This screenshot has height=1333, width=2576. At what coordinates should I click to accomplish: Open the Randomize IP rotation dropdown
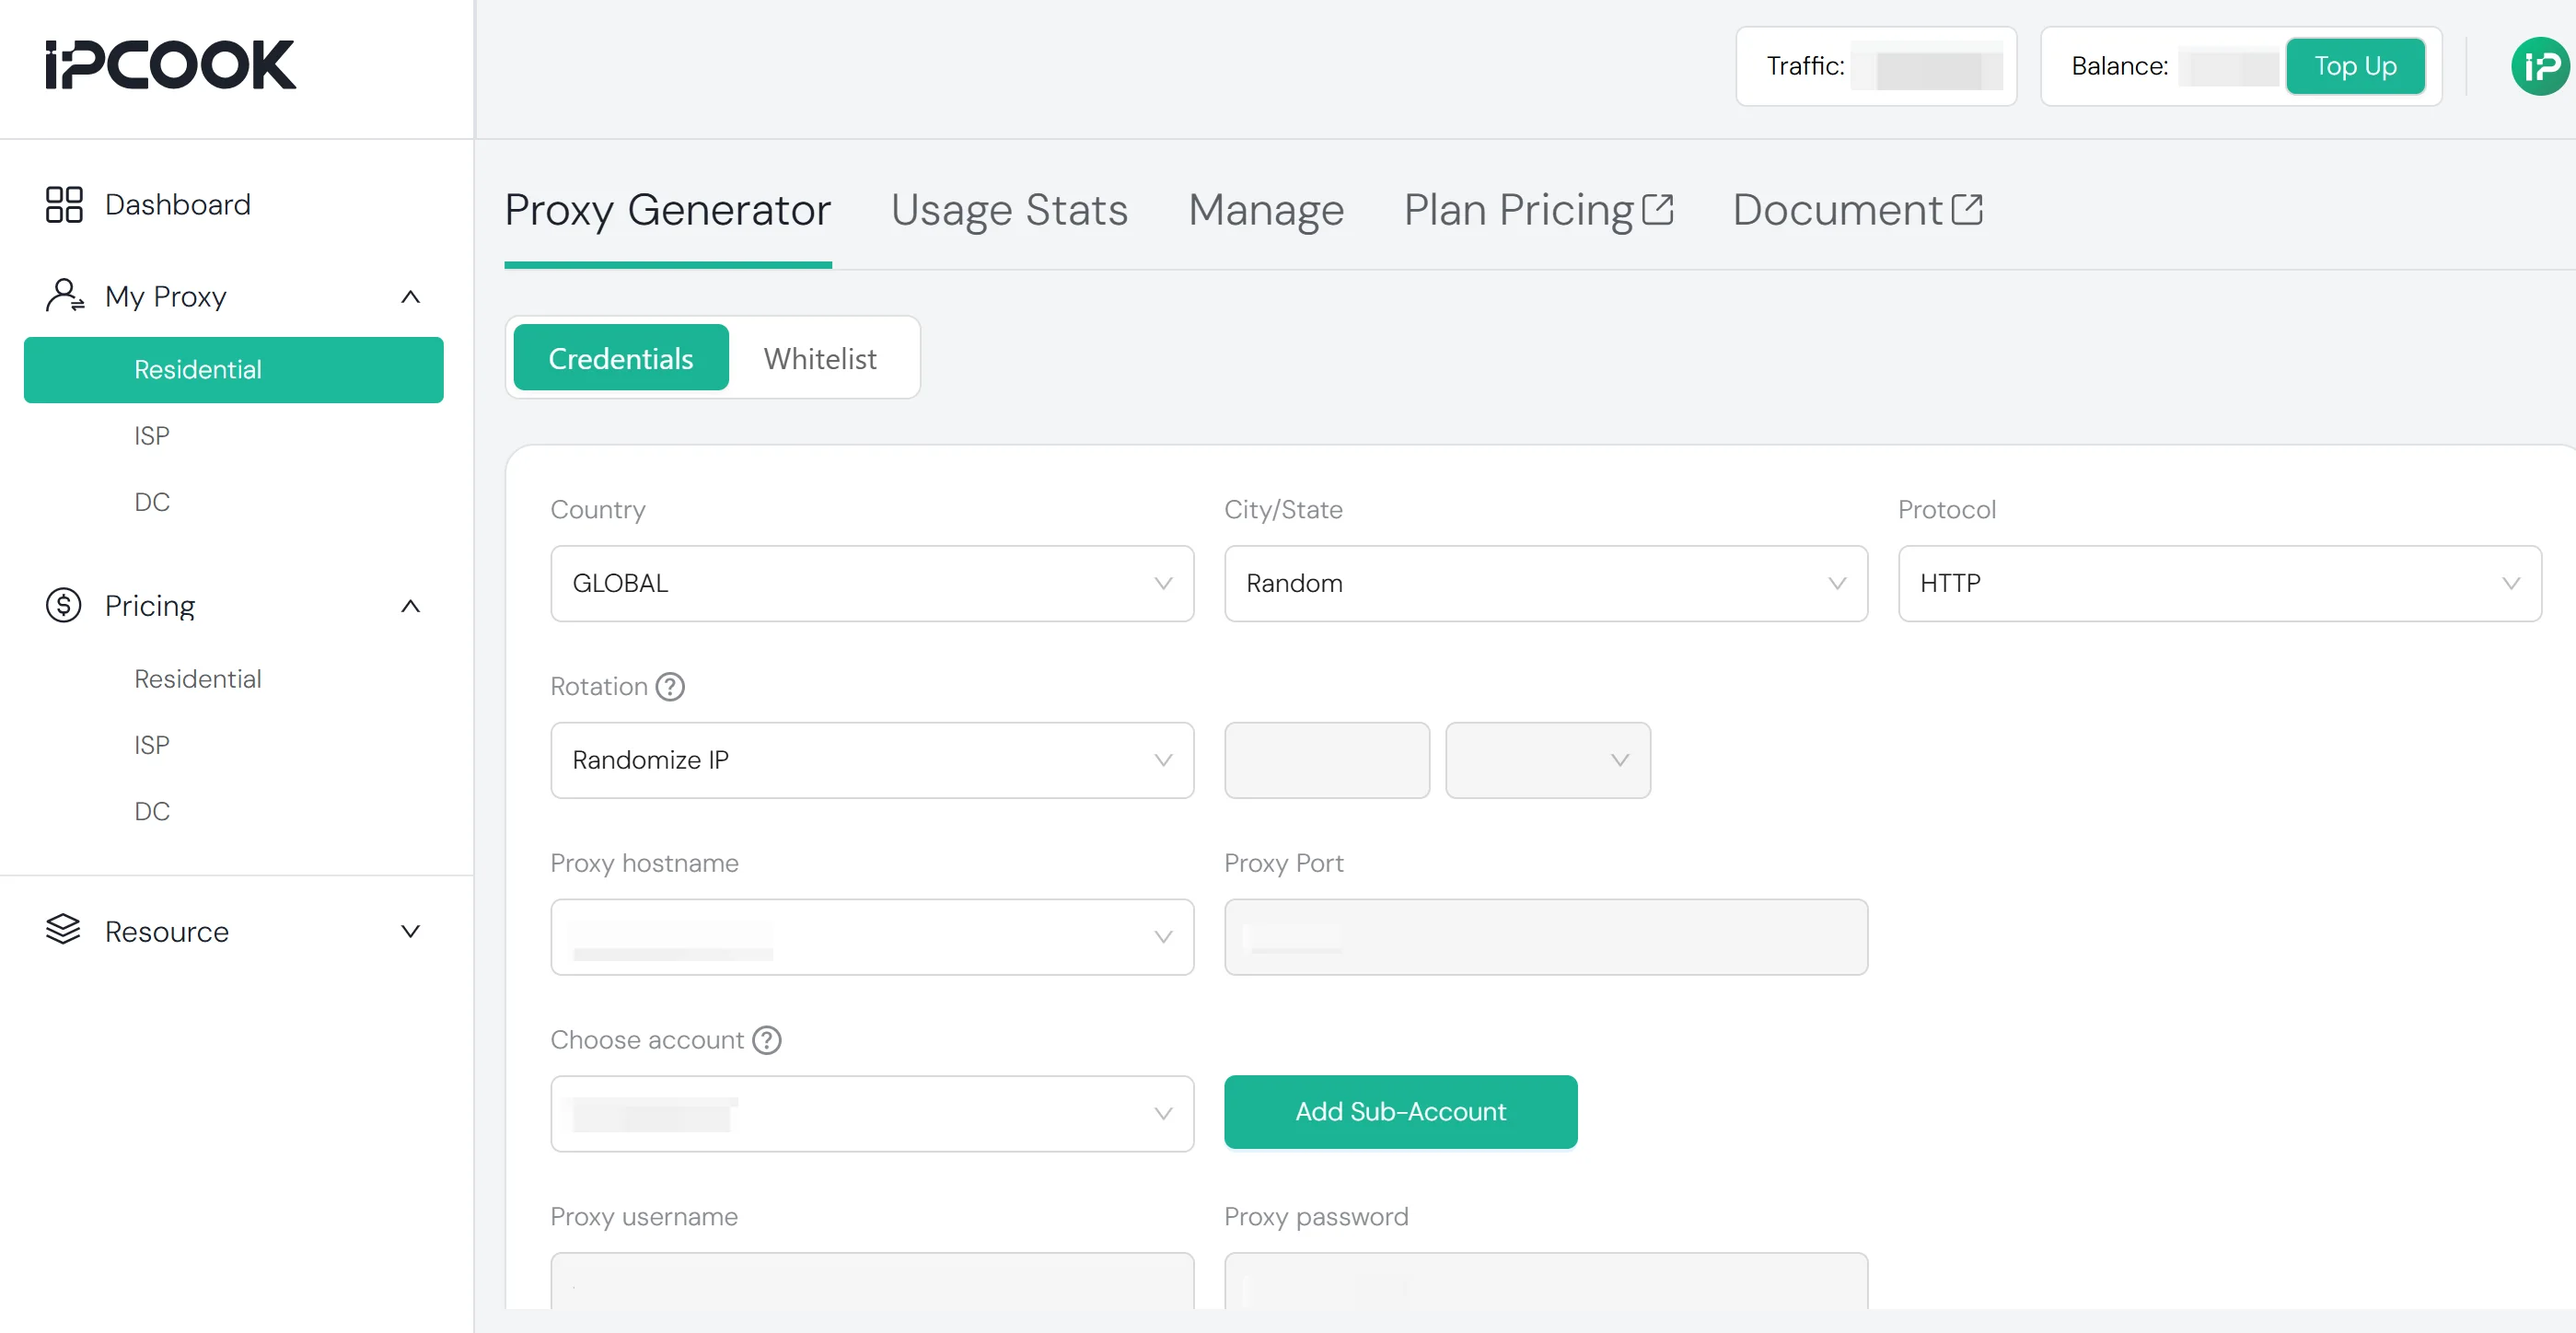point(872,760)
